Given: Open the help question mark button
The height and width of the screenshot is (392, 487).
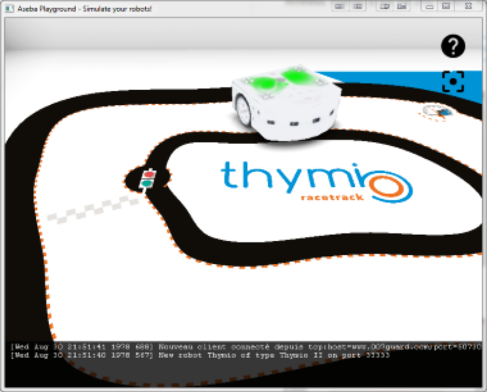Looking at the screenshot, I should [x=453, y=46].
